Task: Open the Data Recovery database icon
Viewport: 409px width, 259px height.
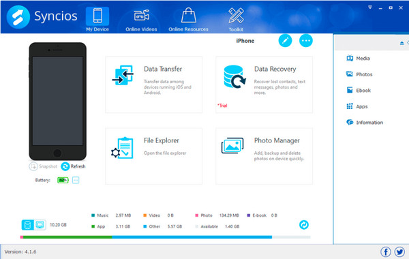Action: click(234, 77)
